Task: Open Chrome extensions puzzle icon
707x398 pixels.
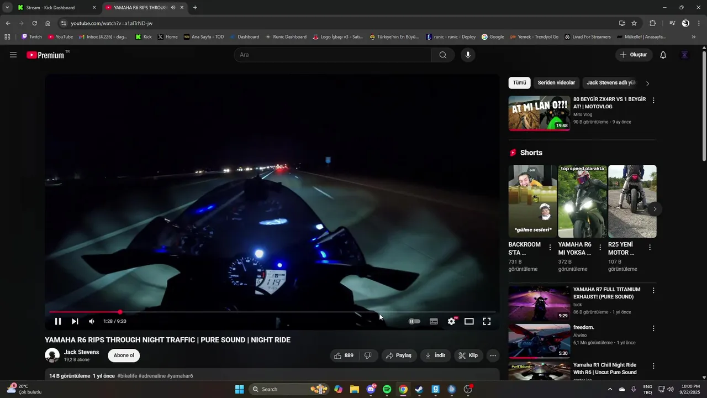Action: coord(653,23)
